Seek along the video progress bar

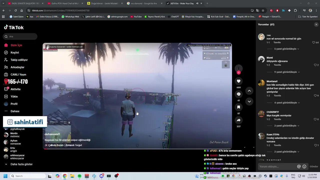click(137, 149)
